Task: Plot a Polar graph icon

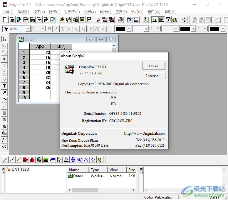Action: (59, 160)
